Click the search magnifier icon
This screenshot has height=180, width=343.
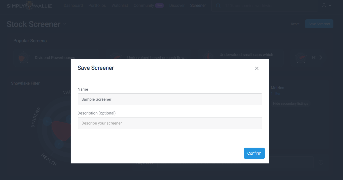[218, 6]
